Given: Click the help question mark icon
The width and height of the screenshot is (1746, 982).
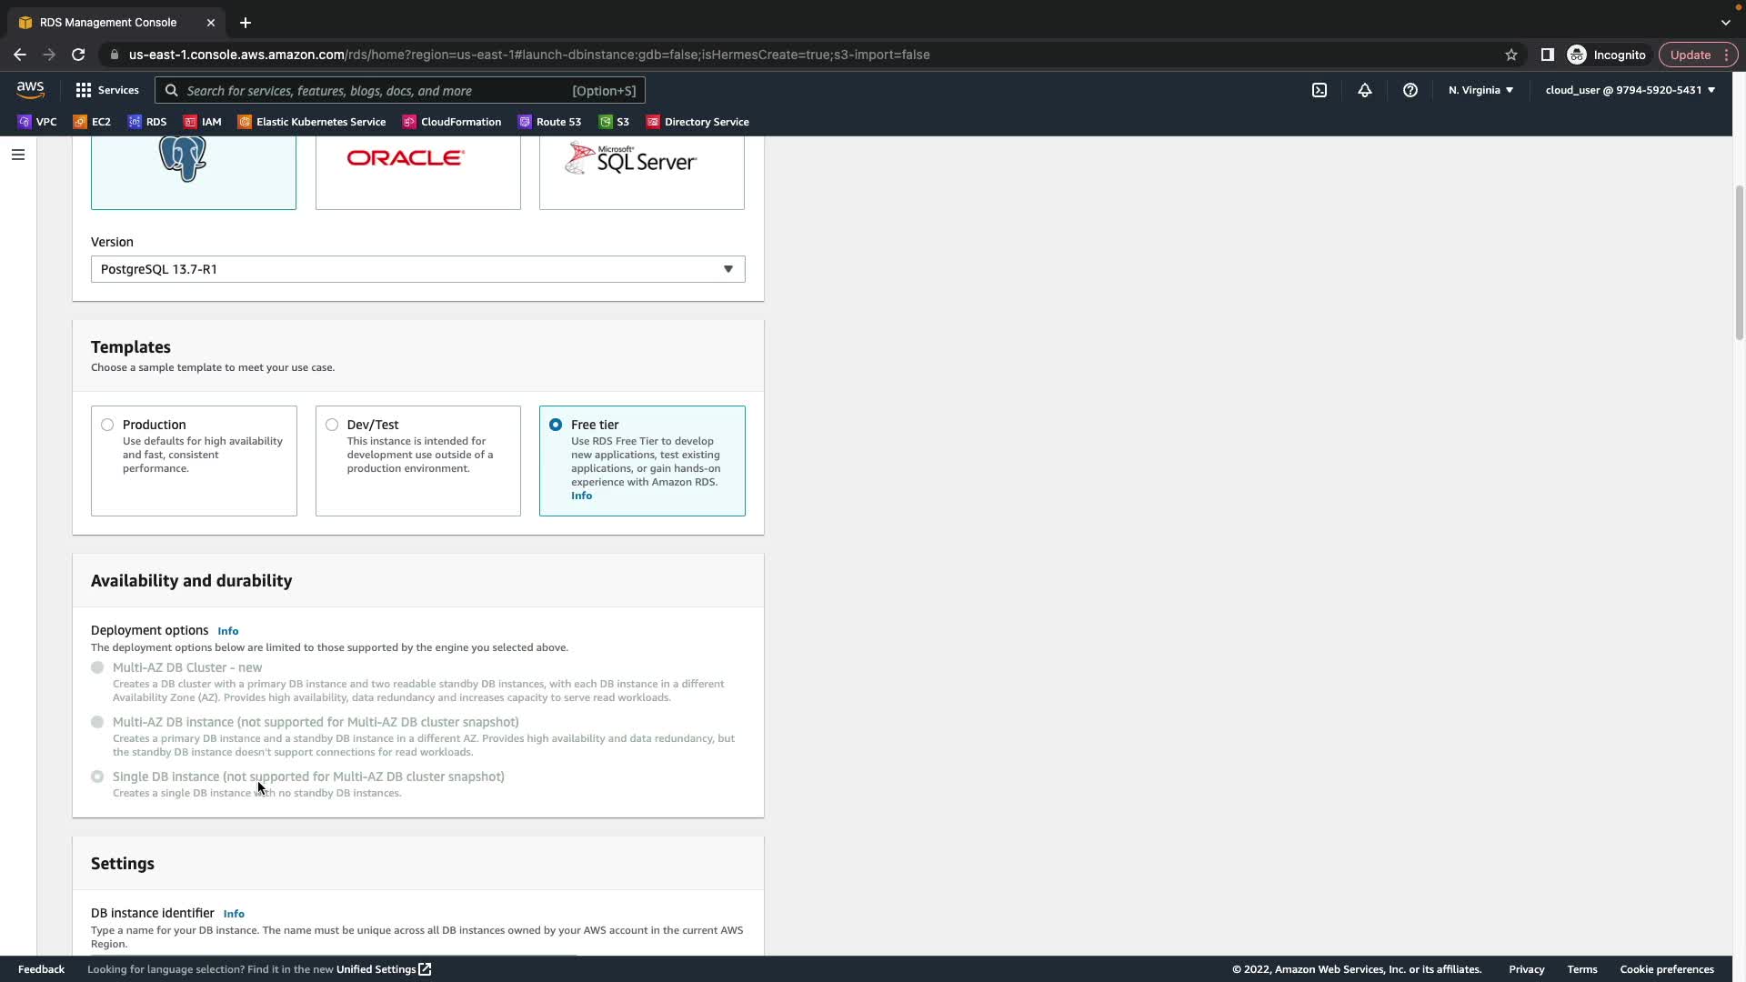Looking at the screenshot, I should point(1410,90).
